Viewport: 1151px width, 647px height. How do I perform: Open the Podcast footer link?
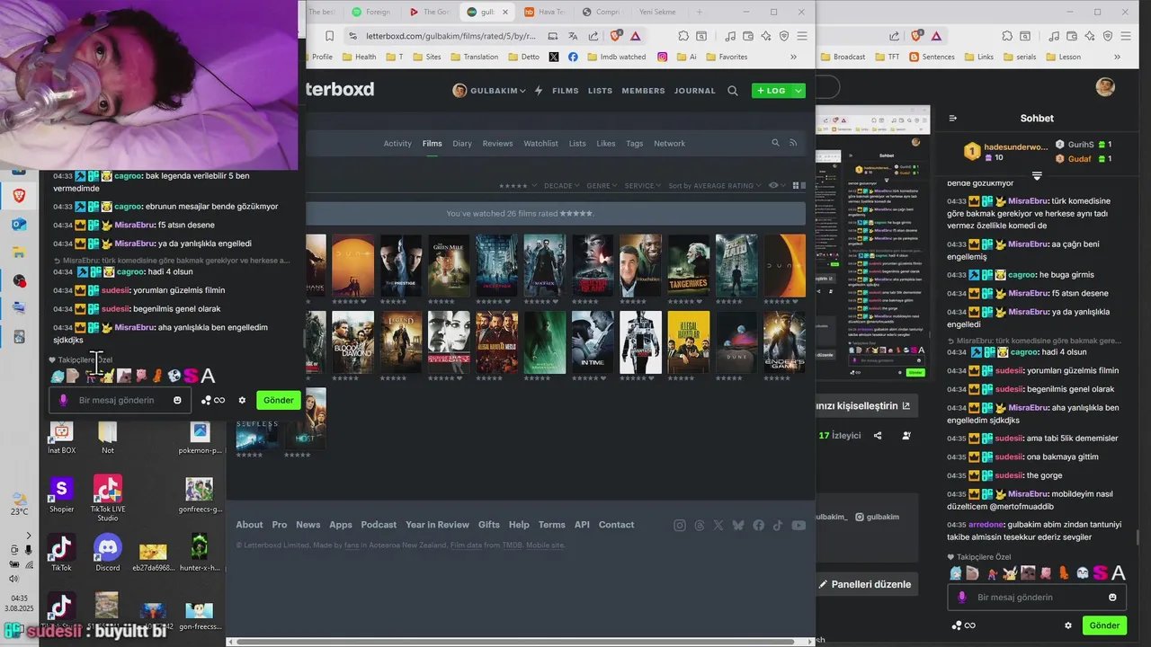click(379, 525)
